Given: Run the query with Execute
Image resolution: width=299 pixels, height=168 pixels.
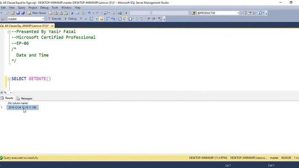Looking at the screenshot, I should point(55,19).
